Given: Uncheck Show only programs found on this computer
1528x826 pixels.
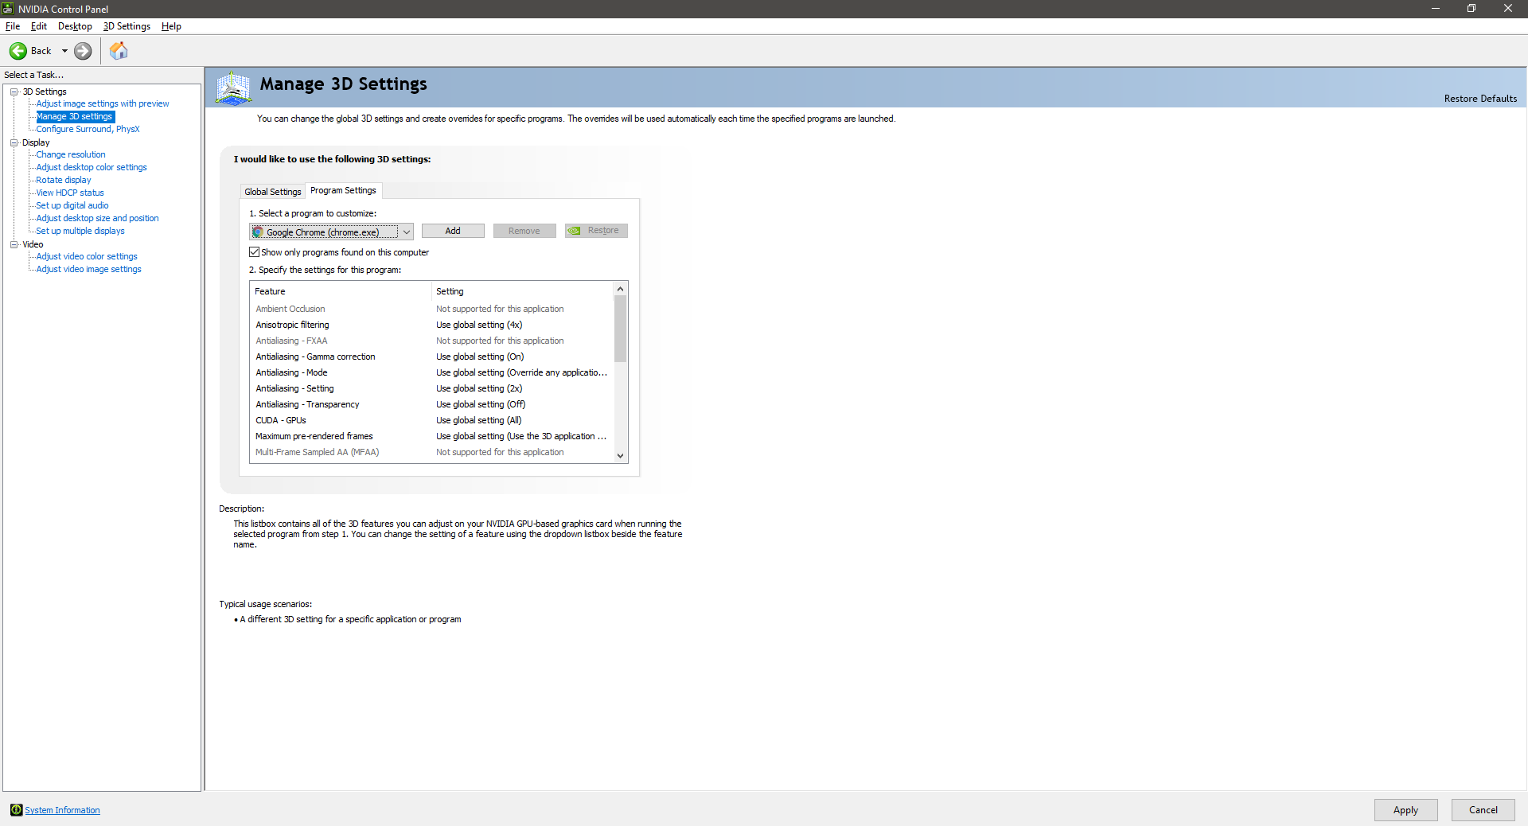Looking at the screenshot, I should (254, 251).
